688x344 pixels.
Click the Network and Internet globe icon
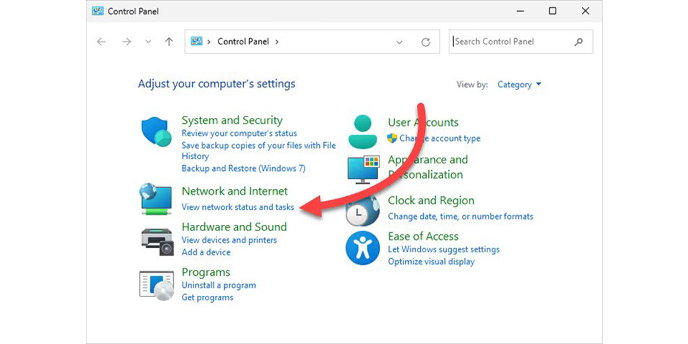(x=156, y=200)
